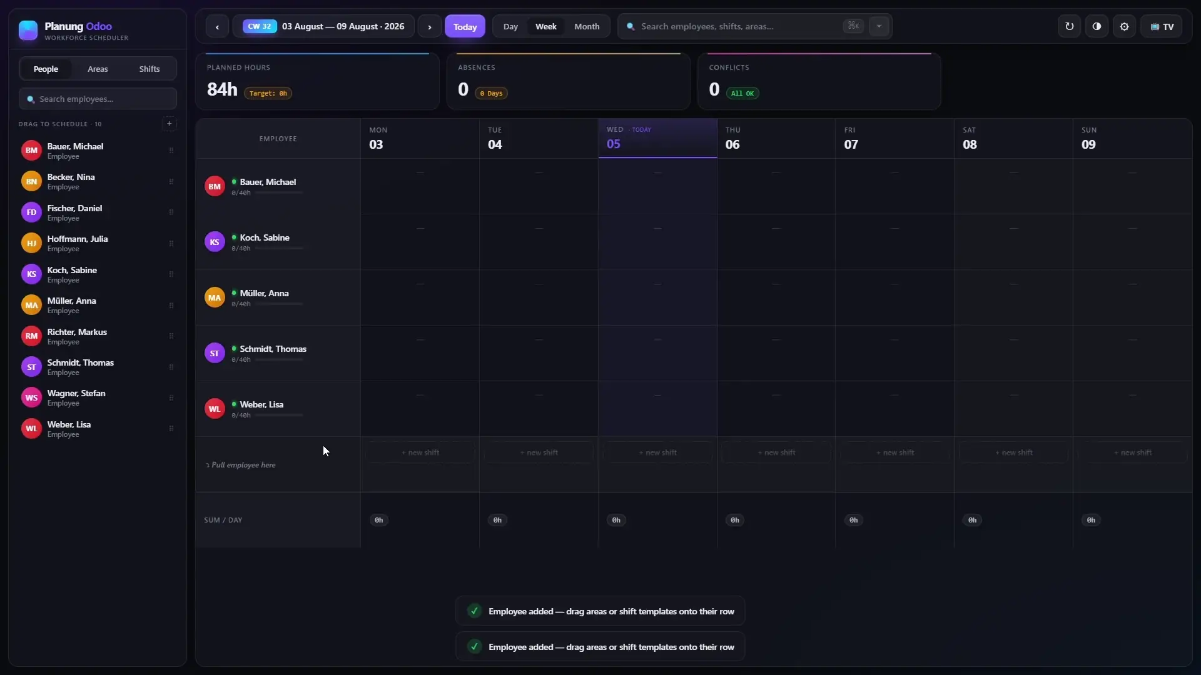Click Planung Odoo logo icon
The image size is (1201, 675).
pyautogui.click(x=28, y=29)
